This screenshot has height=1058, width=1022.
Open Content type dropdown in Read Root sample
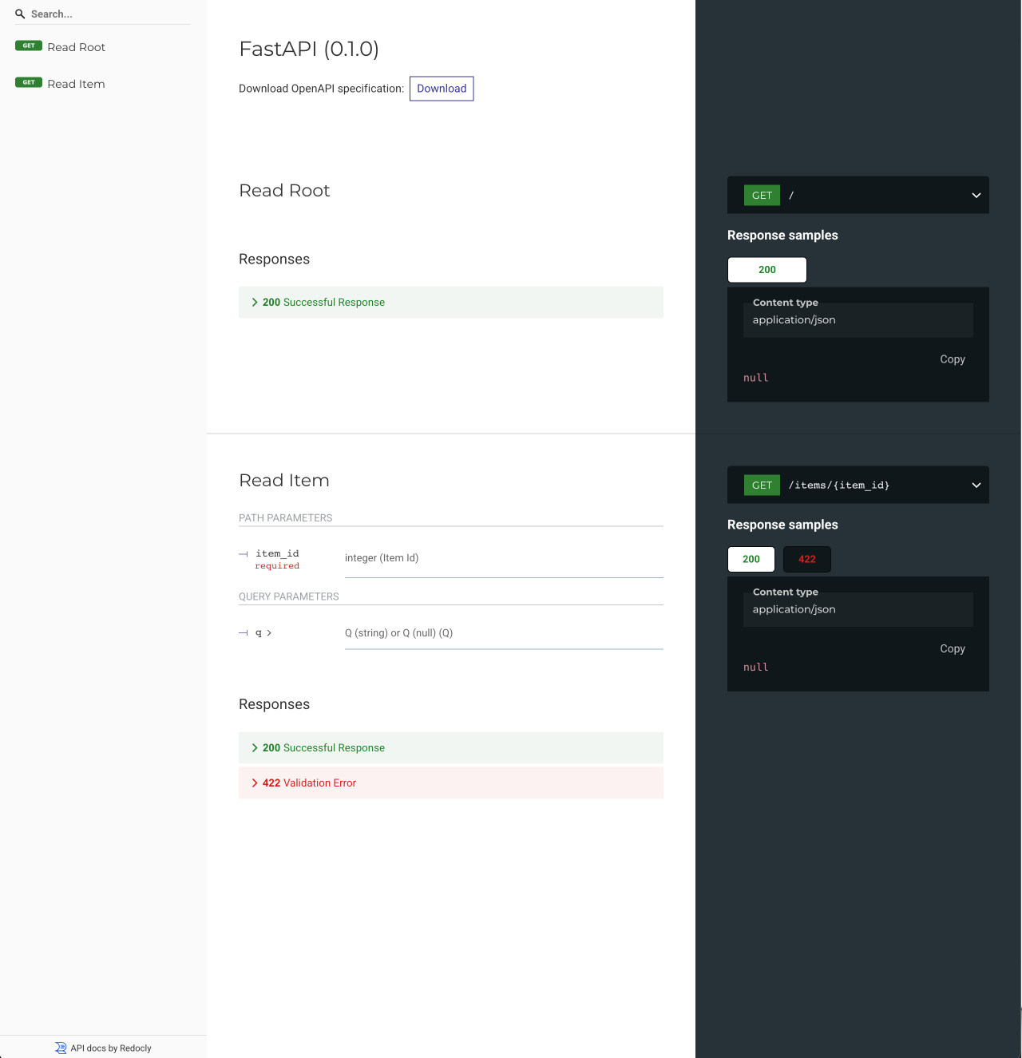coord(858,319)
